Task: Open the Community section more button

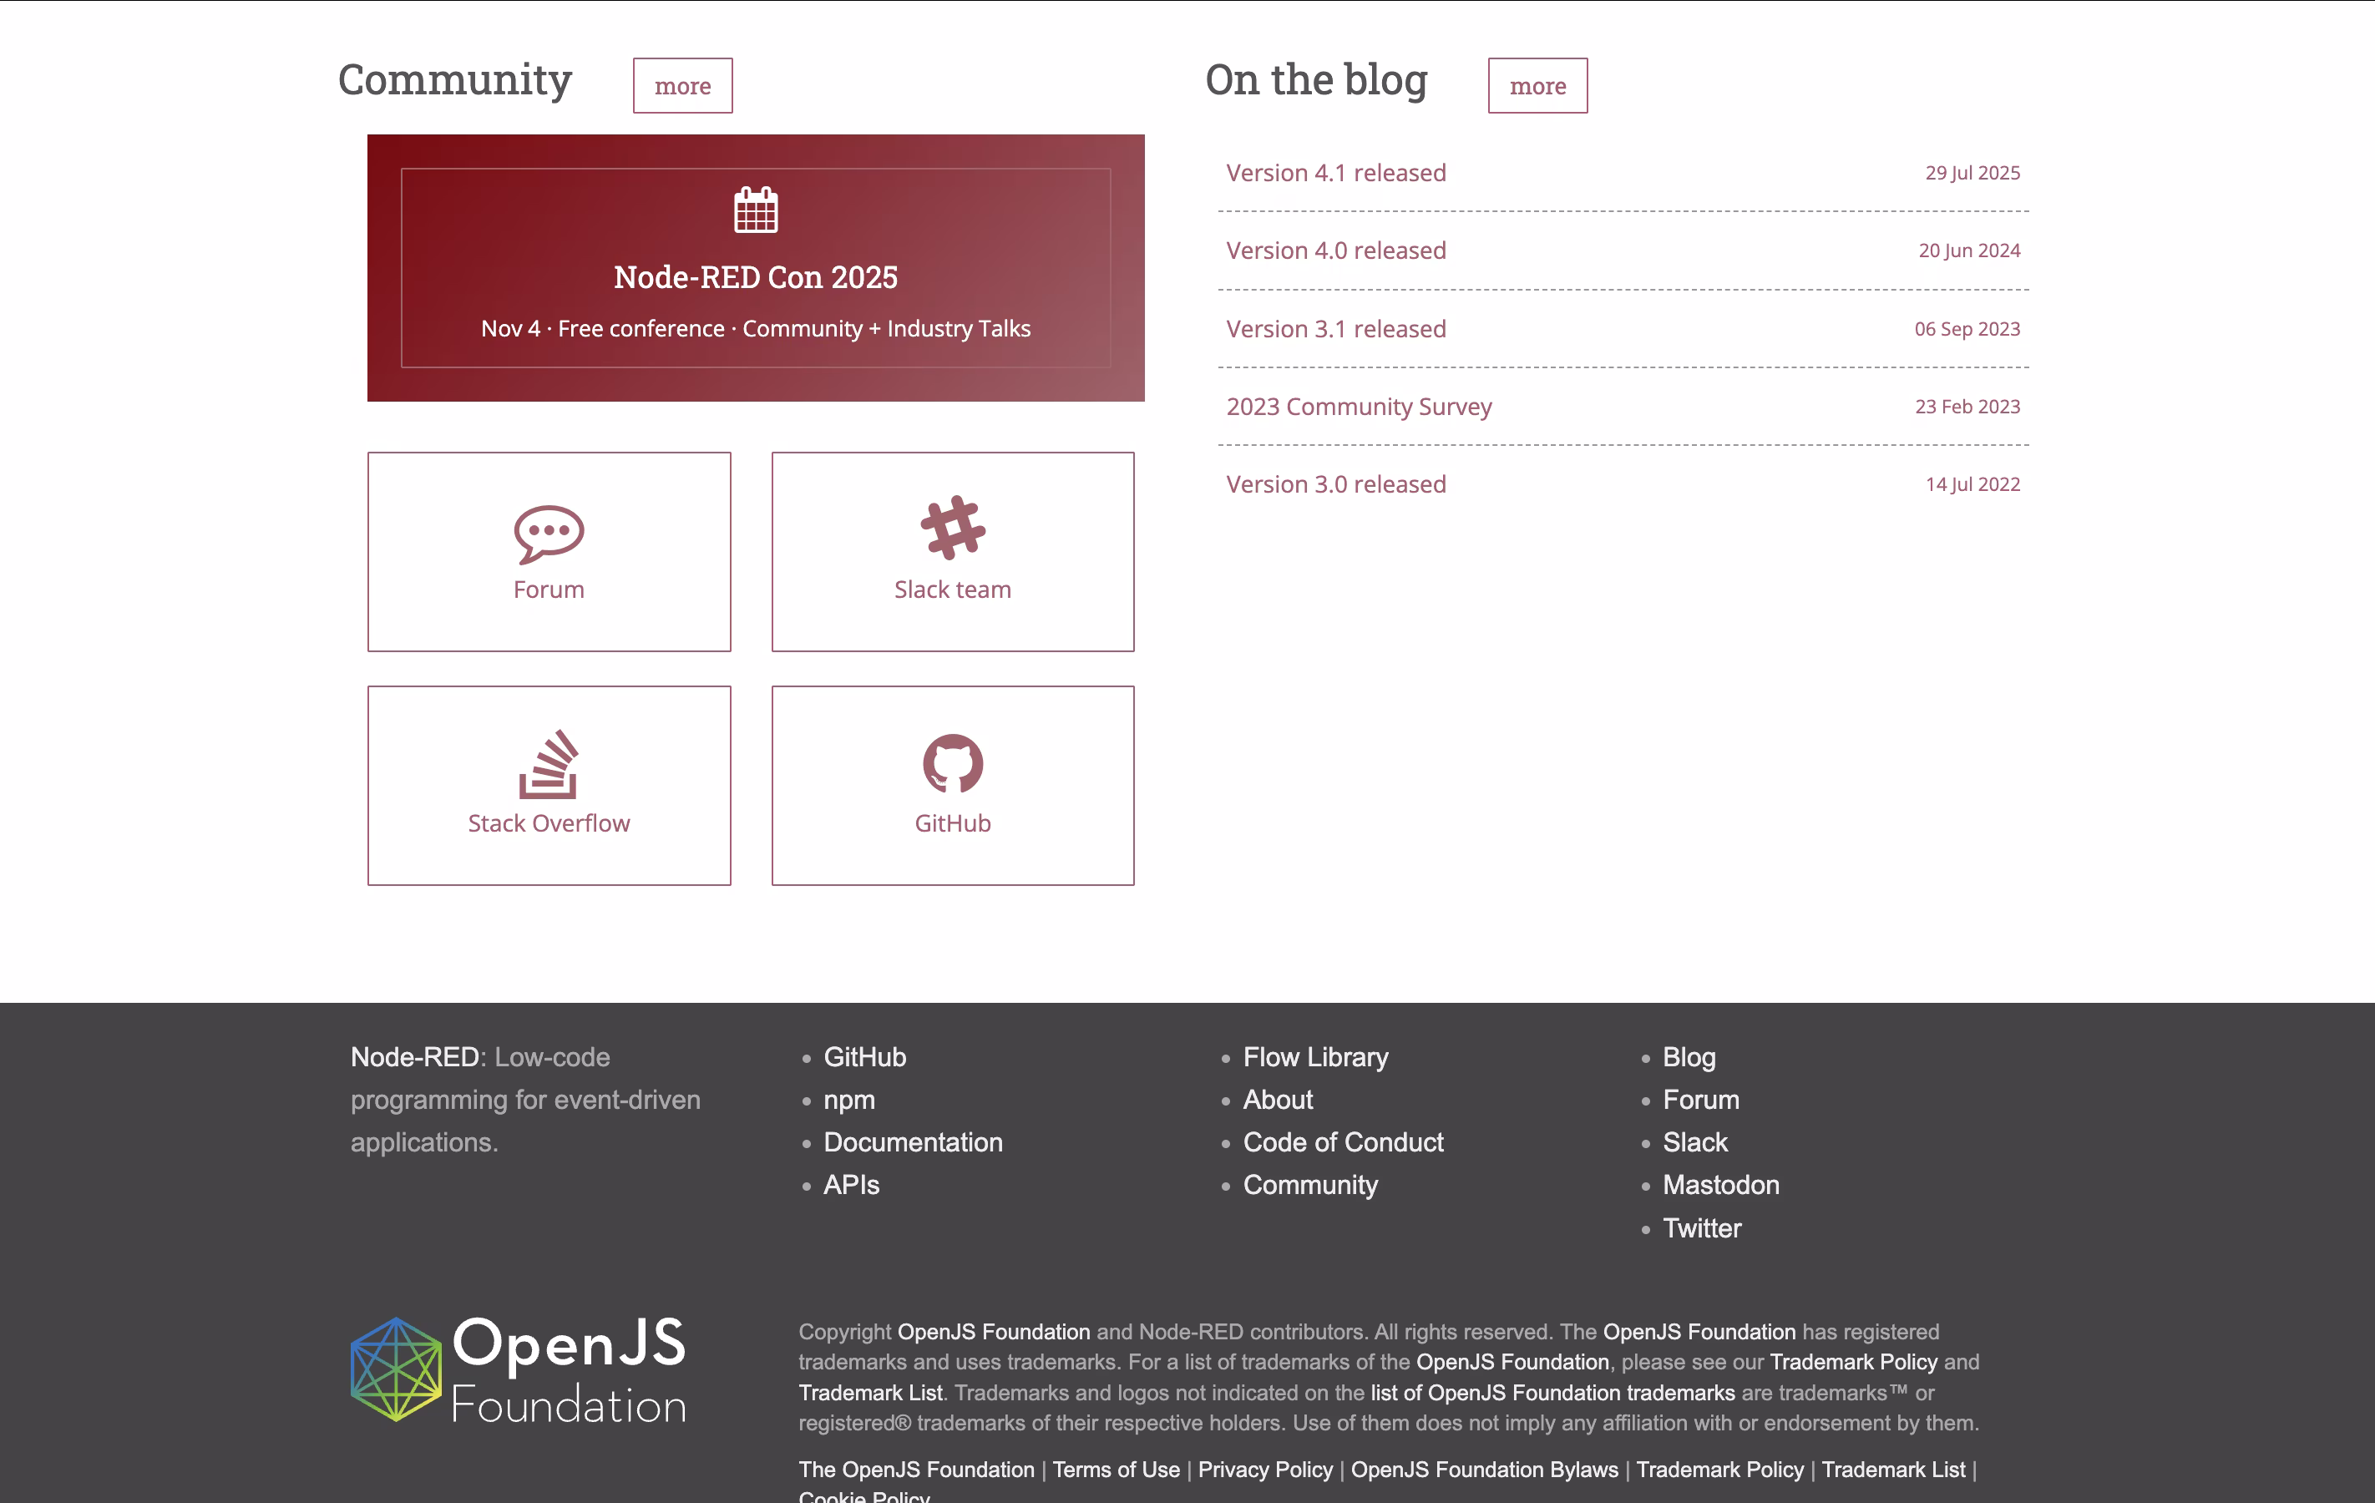Action: 682,86
